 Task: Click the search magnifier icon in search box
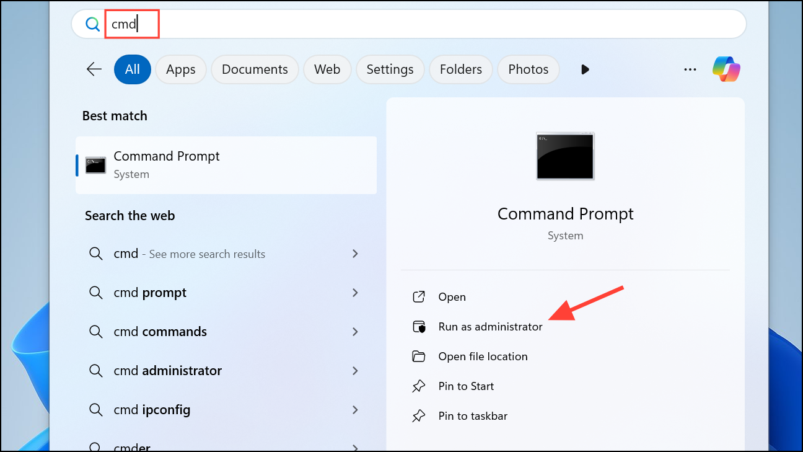pos(92,24)
